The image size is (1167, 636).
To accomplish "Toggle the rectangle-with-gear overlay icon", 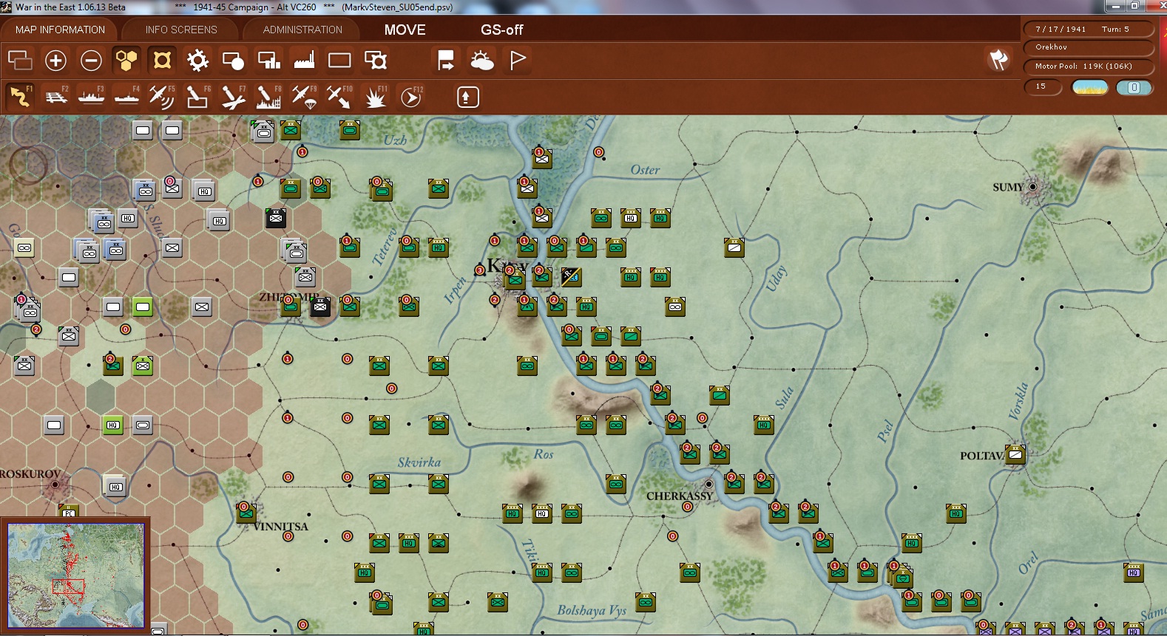I will click(x=375, y=60).
